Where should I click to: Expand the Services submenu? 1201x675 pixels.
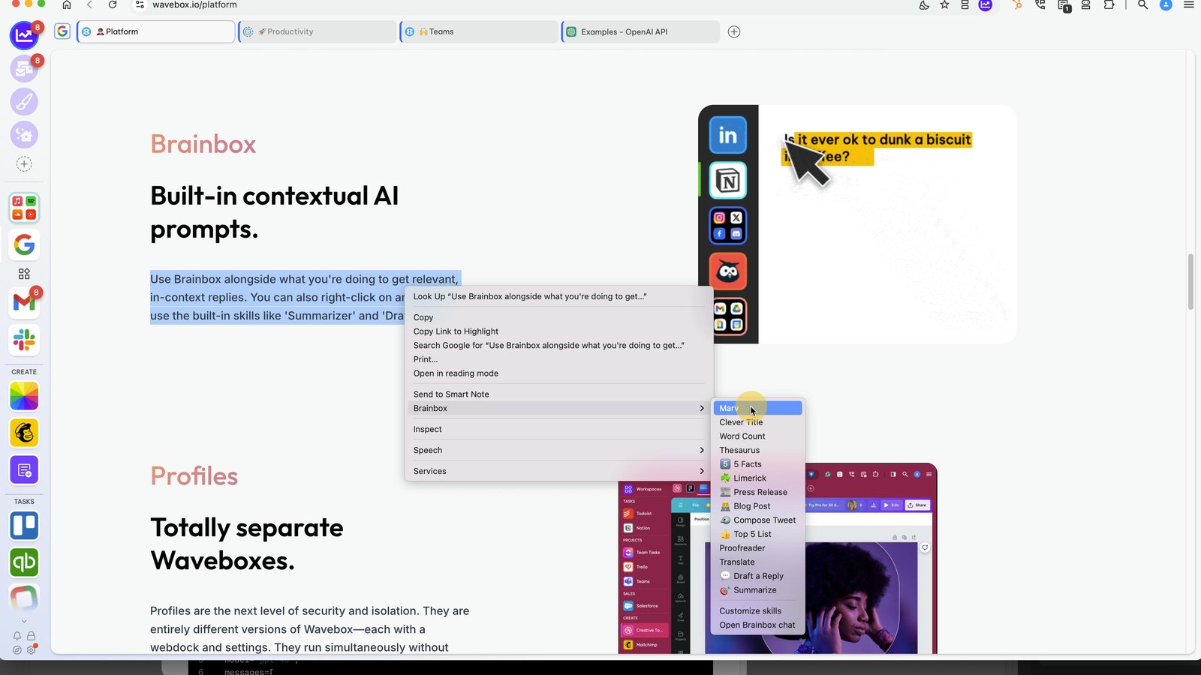[559, 471]
